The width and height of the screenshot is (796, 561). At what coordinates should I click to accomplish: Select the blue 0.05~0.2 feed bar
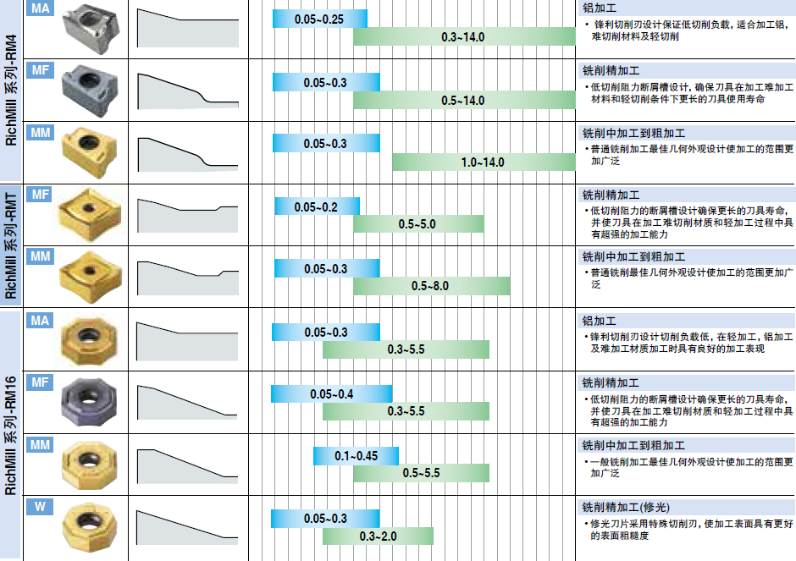click(x=317, y=206)
